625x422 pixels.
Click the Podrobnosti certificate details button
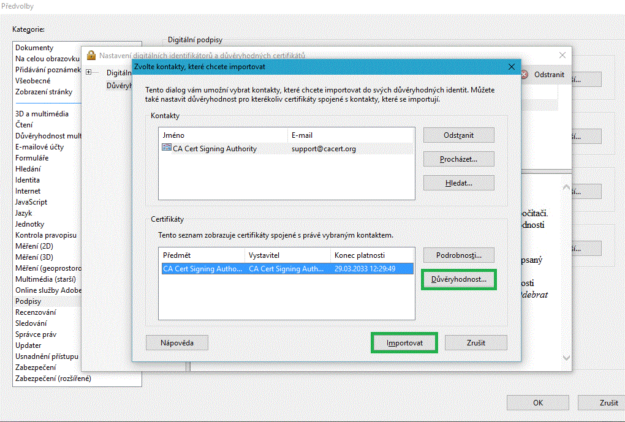coord(459,255)
